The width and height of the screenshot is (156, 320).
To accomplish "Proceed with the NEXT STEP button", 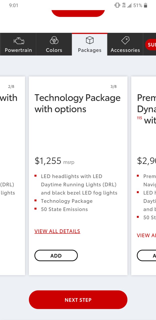I will coord(78,300).
